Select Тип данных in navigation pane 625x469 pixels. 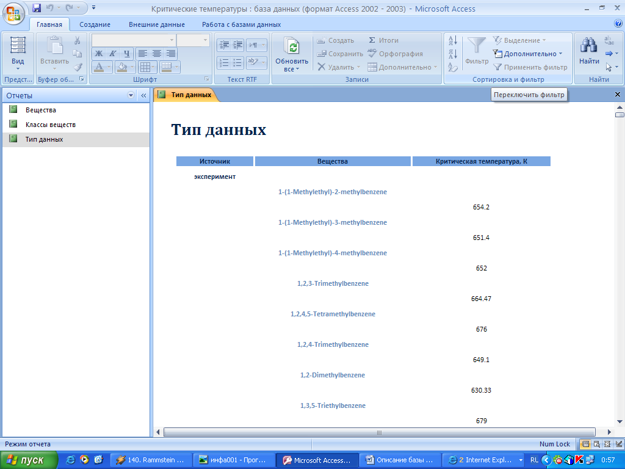tap(76, 139)
